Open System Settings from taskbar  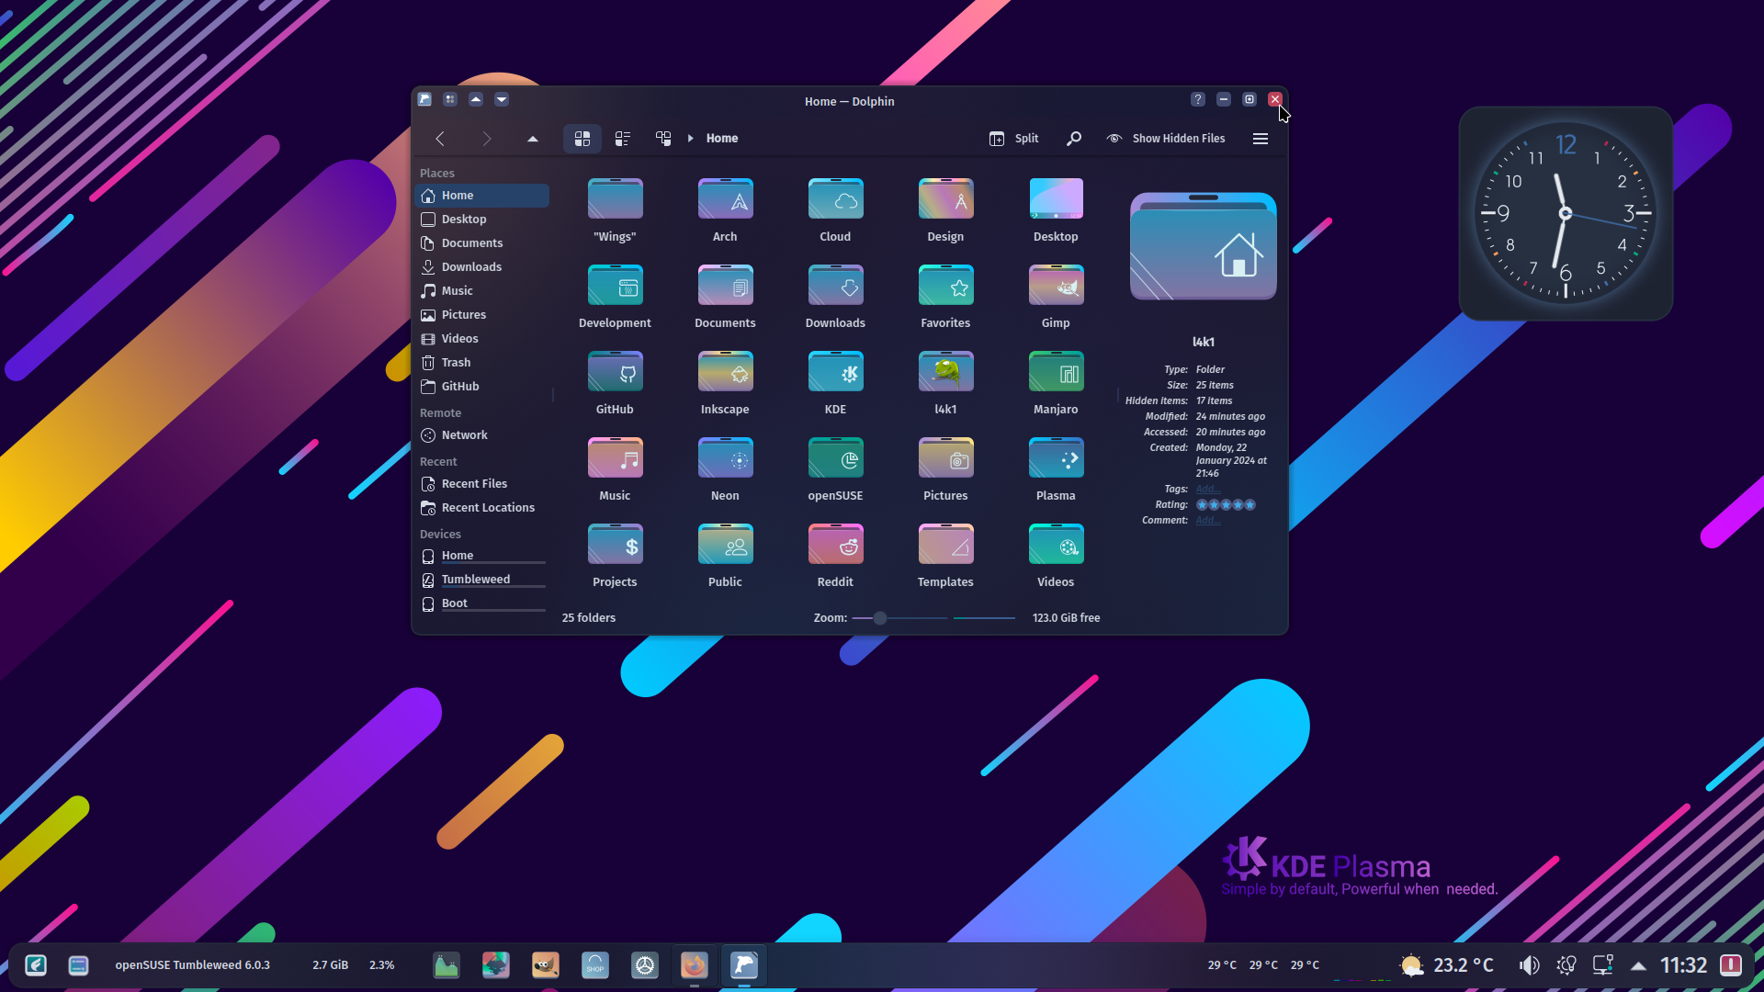645,965
